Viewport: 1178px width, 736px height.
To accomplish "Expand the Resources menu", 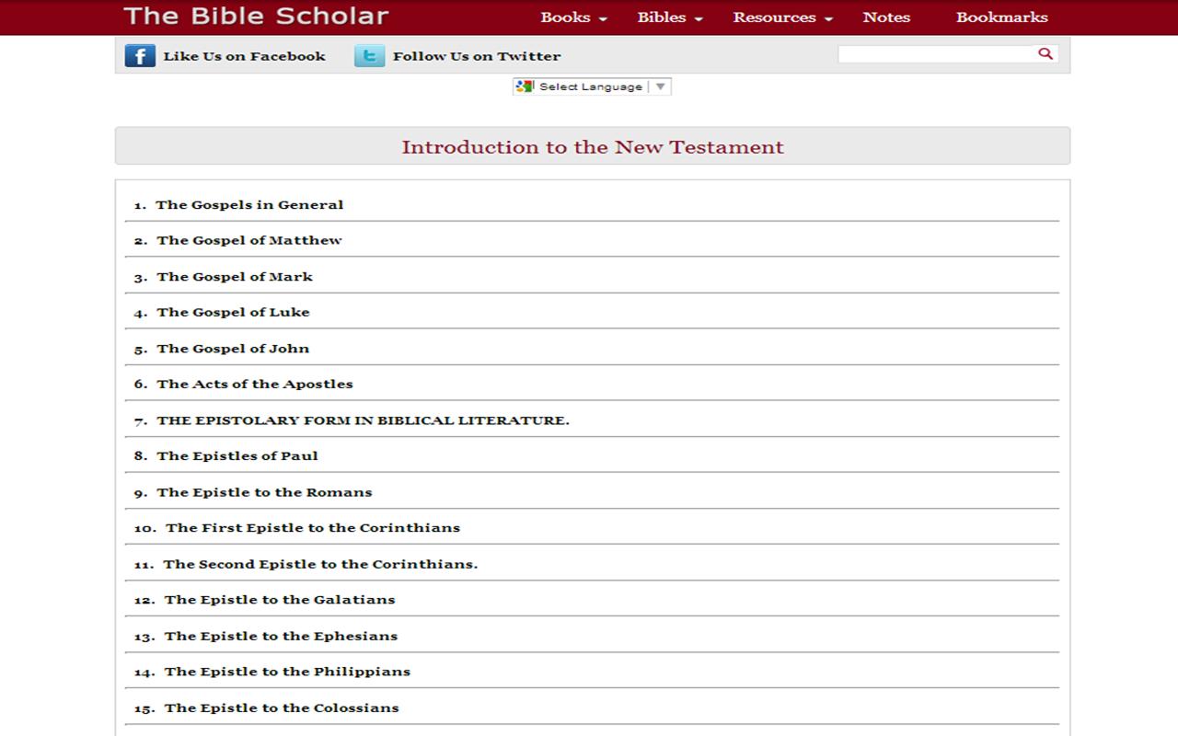I will [782, 17].
